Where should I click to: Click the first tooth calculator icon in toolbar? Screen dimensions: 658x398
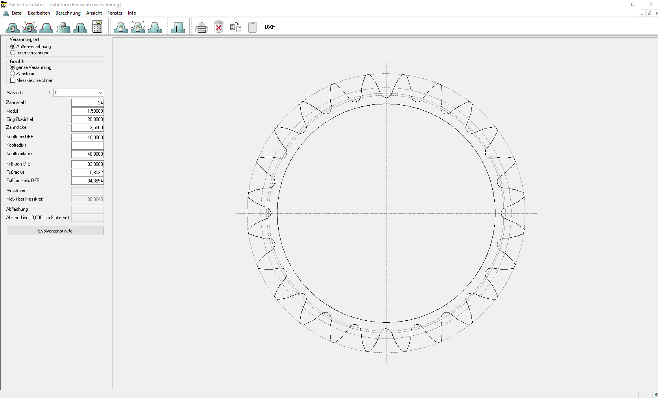[13, 27]
